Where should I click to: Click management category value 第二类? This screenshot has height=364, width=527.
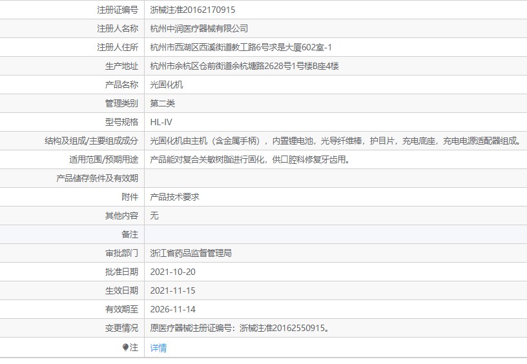tap(162, 103)
